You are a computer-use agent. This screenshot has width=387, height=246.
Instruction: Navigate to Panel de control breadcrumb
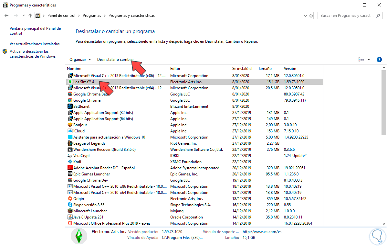pos(61,16)
